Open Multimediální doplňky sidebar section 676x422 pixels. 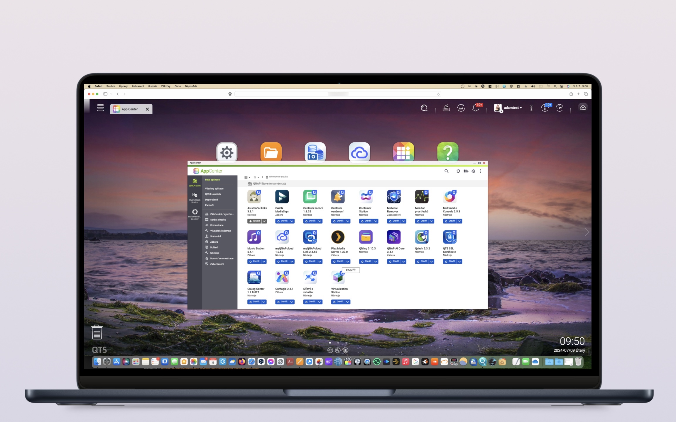point(195,214)
